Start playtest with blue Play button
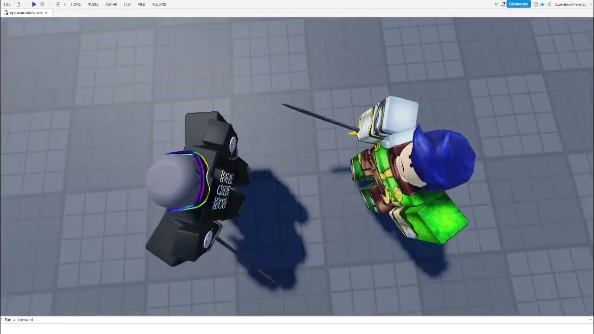Screen dimensions: 594x334 click(x=34, y=4)
